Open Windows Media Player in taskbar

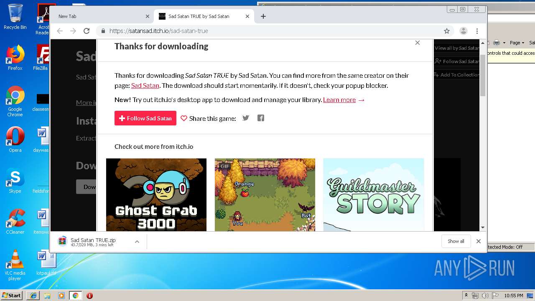61,296
